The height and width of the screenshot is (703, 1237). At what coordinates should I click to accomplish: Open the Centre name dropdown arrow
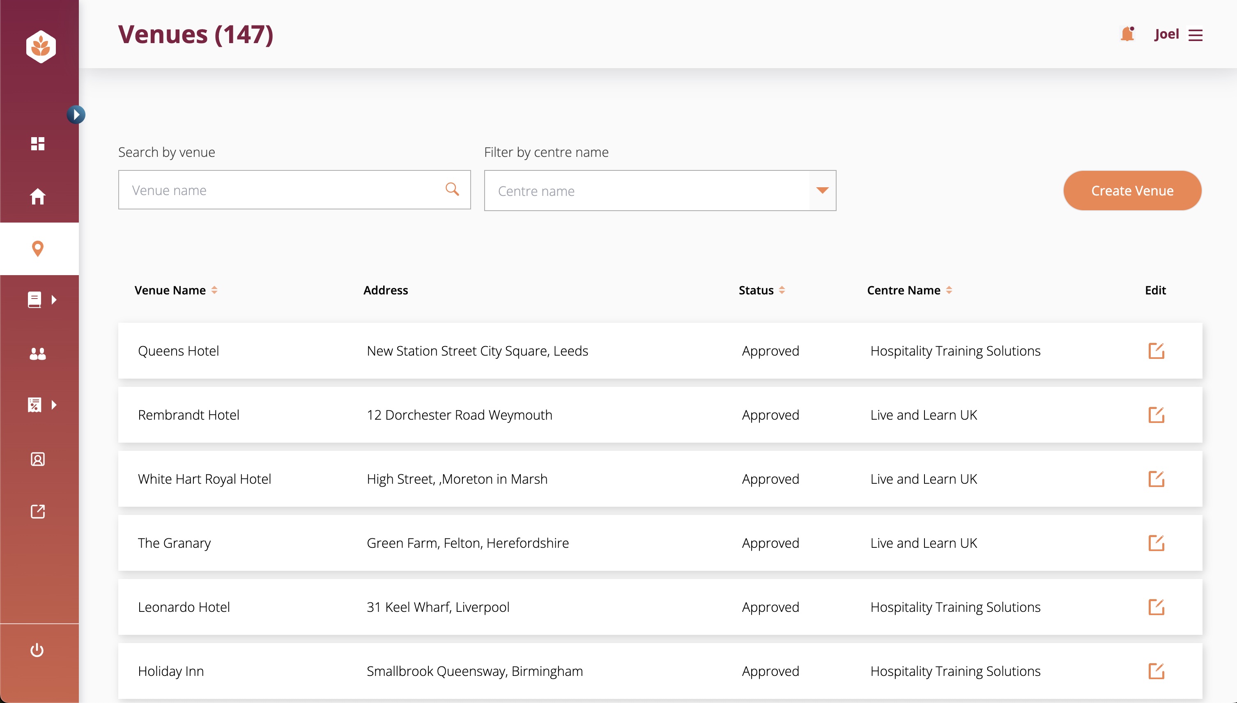tap(822, 190)
